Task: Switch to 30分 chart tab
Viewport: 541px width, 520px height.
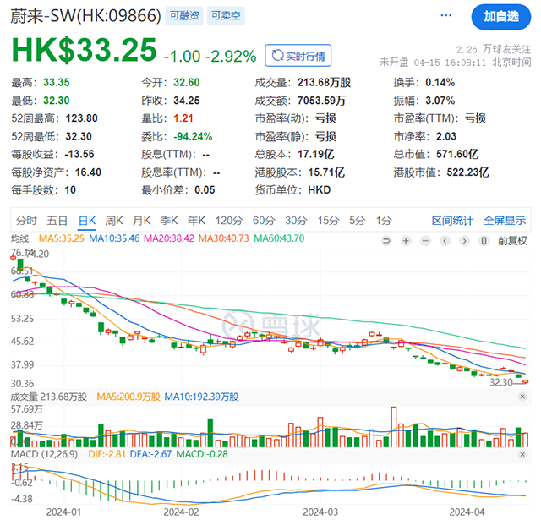Action: coord(296,220)
